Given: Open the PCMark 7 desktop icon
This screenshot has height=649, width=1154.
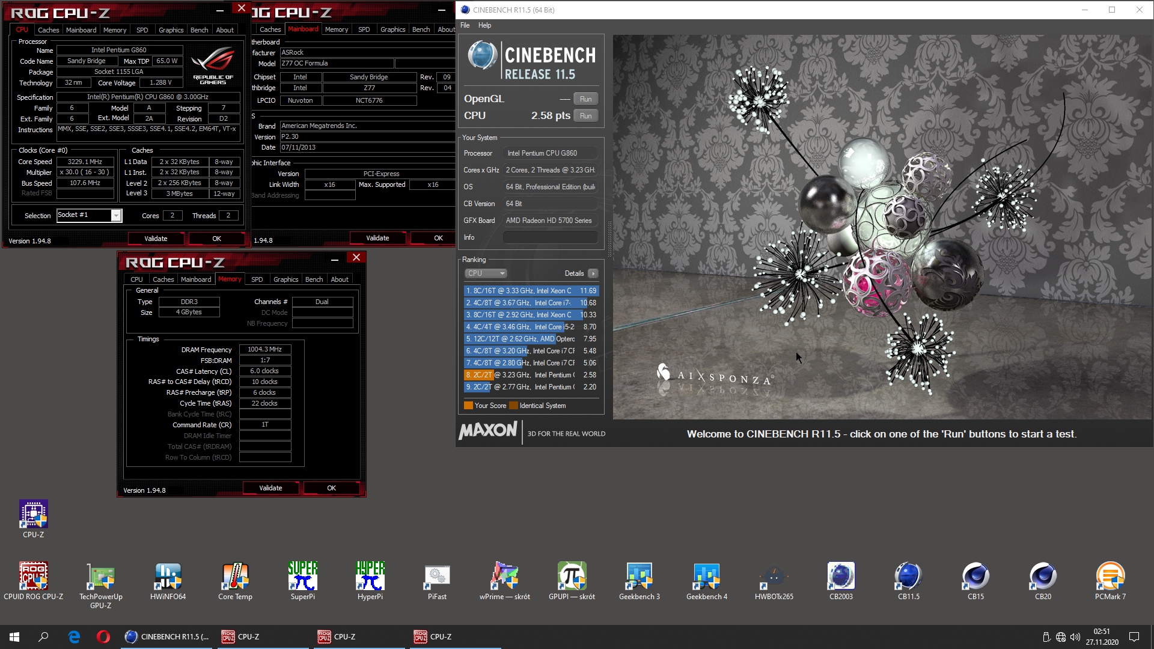Looking at the screenshot, I should coord(1111,580).
